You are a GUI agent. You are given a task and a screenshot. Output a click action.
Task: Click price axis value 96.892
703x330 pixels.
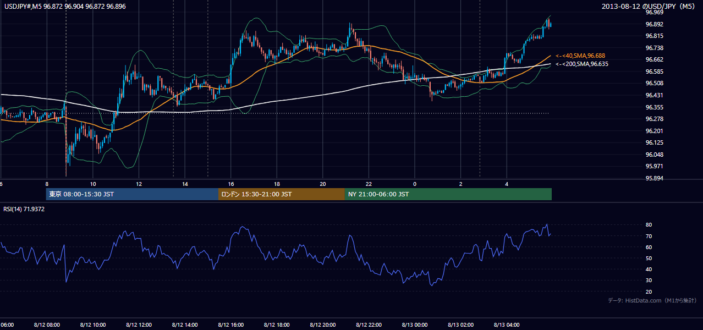655,24
